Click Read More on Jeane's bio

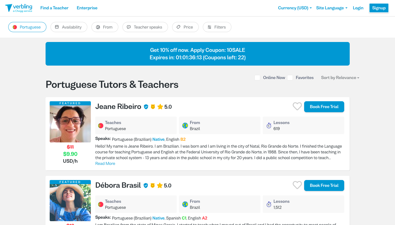click(105, 164)
